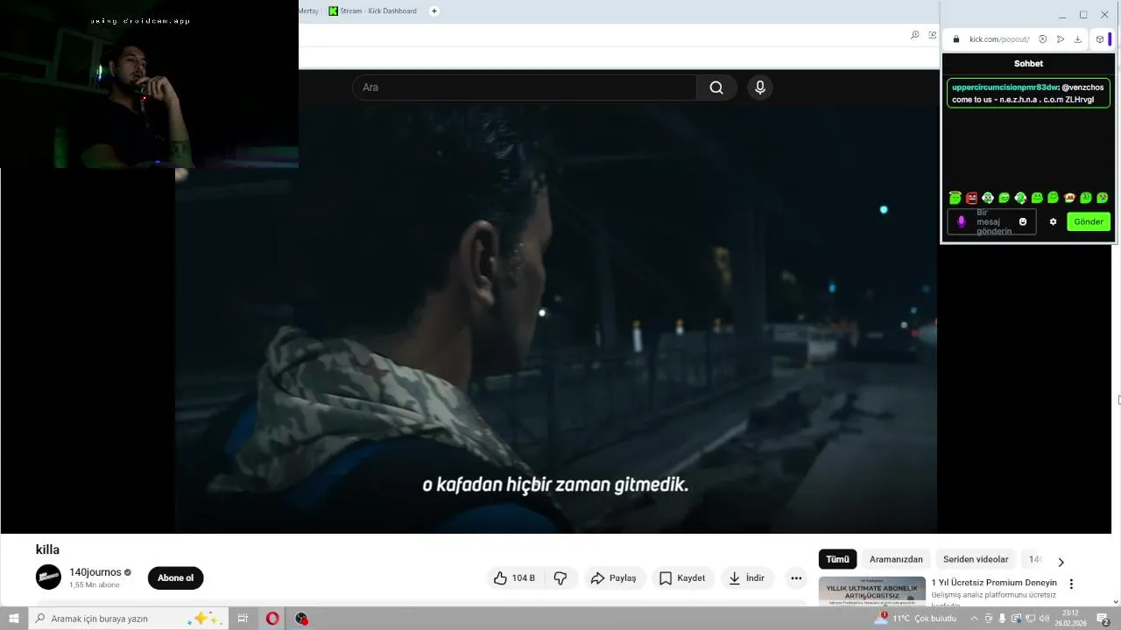Open the weather widget 11°C Çok bulutlu
Image resolution: width=1121 pixels, height=630 pixels.
click(916, 619)
